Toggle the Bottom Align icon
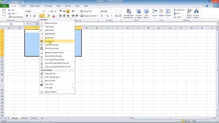The height and width of the screenshot is (123, 219). (x=68, y=11)
